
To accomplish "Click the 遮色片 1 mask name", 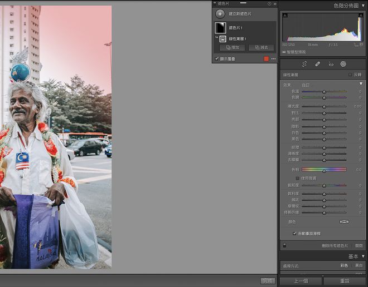I will point(236,28).
